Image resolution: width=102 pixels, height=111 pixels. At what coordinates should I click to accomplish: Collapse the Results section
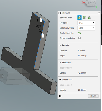[60, 45]
